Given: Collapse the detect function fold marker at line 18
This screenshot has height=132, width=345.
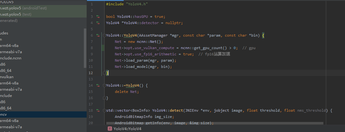Looking at the screenshot, I should pos(105,110).
